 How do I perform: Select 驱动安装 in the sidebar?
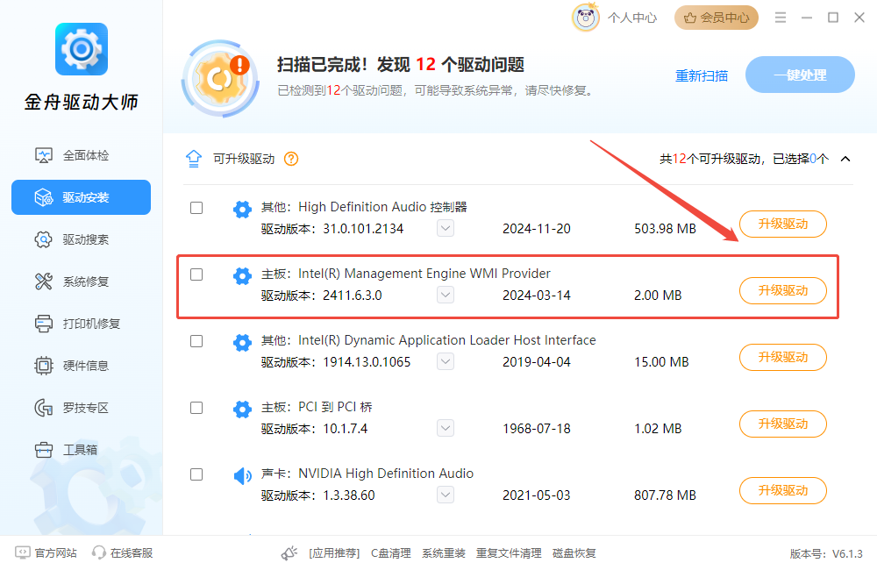pyautogui.click(x=81, y=197)
